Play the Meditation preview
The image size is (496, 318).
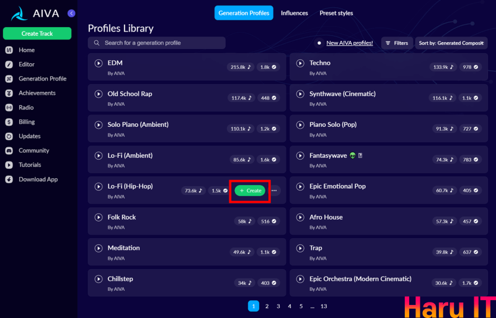pos(99,248)
